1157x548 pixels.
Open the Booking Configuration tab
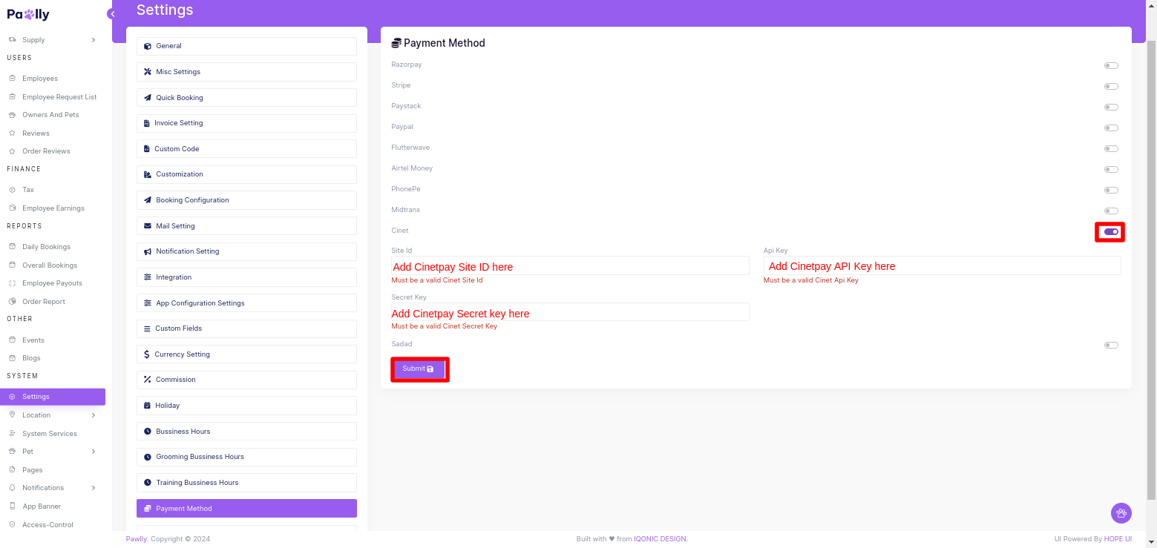point(246,200)
